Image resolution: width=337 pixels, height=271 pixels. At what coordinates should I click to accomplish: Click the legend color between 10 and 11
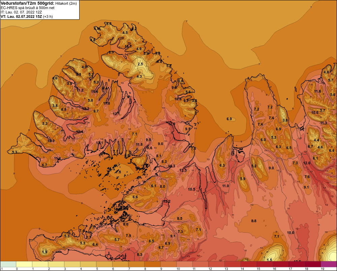click(185, 264)
